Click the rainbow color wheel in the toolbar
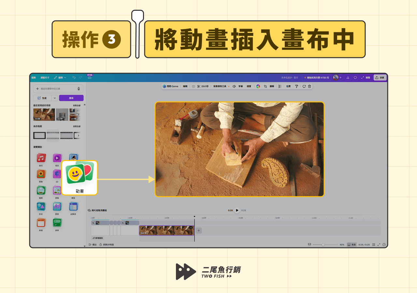Screen dimensions: 417x293 tap(258, 86)
